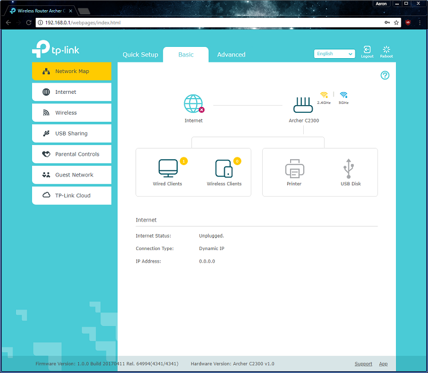This screenshot has height=373, width=428.
Task: Click the Logout icon
Action: tap(367, 51)
